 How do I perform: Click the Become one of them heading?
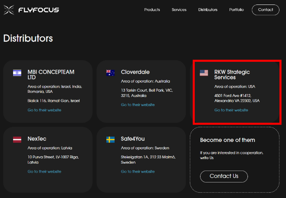227,140
